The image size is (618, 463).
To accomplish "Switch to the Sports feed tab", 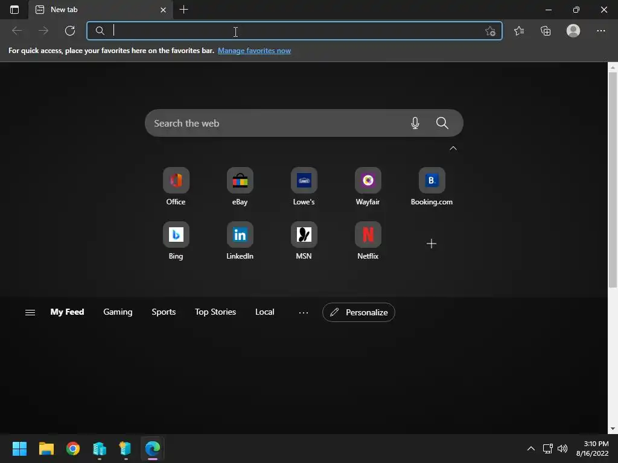I will click(x=164, y=312).
